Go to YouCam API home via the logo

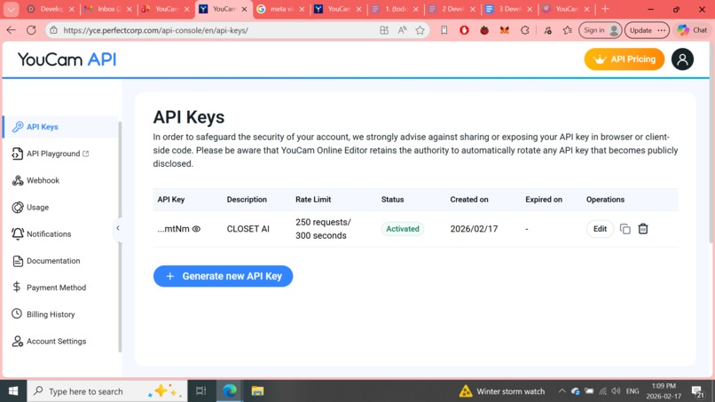pyautogui.click(x=67, y=59)
